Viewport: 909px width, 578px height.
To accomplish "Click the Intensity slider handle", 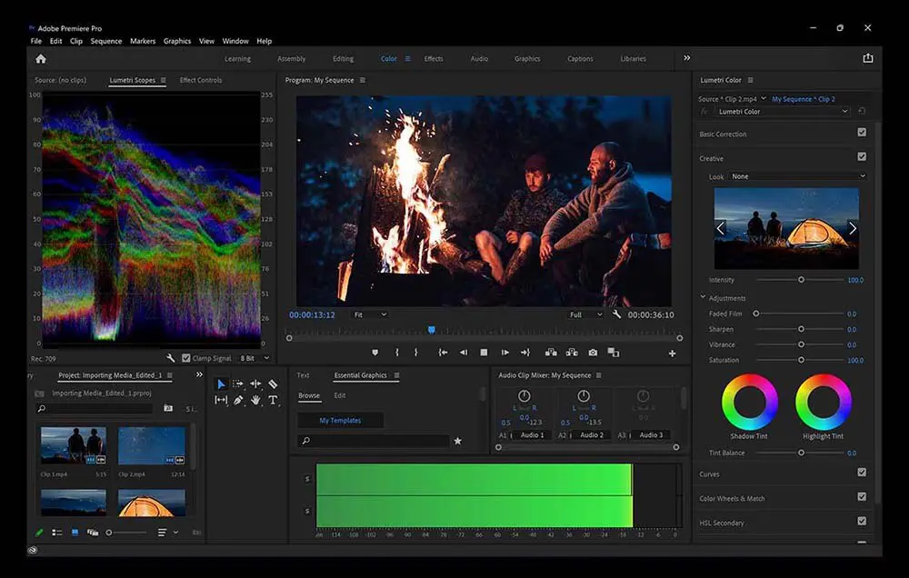I will pyautogui.click(x=801, y=280).
